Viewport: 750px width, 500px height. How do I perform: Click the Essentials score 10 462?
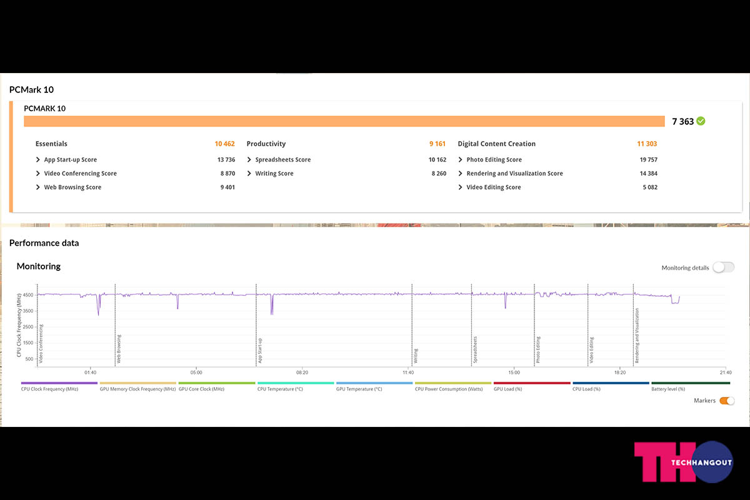[225, 144]
